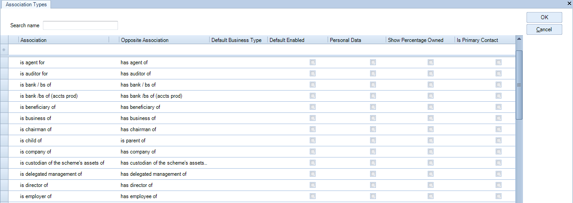Click the 'has agent of' cell

click(164, 62)
